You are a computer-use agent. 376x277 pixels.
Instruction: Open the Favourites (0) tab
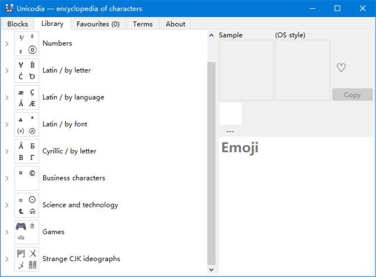tap(98, 24)
